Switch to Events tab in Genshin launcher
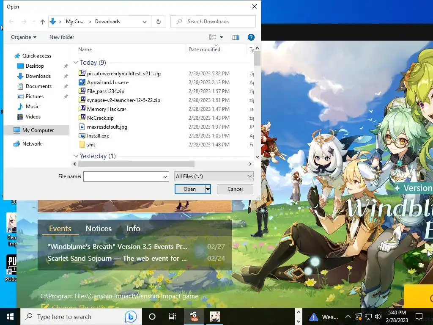Viewport: 433px width, 325px height. tap(60, 228)
